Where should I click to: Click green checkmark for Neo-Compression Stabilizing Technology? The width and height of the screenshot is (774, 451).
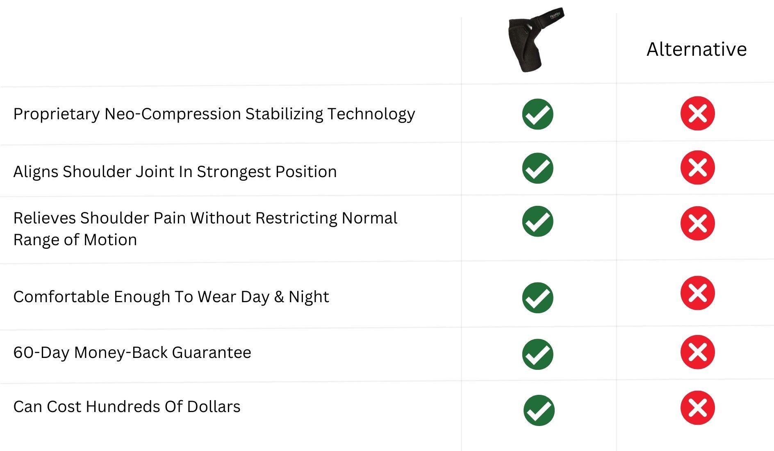tap(537, 114)
